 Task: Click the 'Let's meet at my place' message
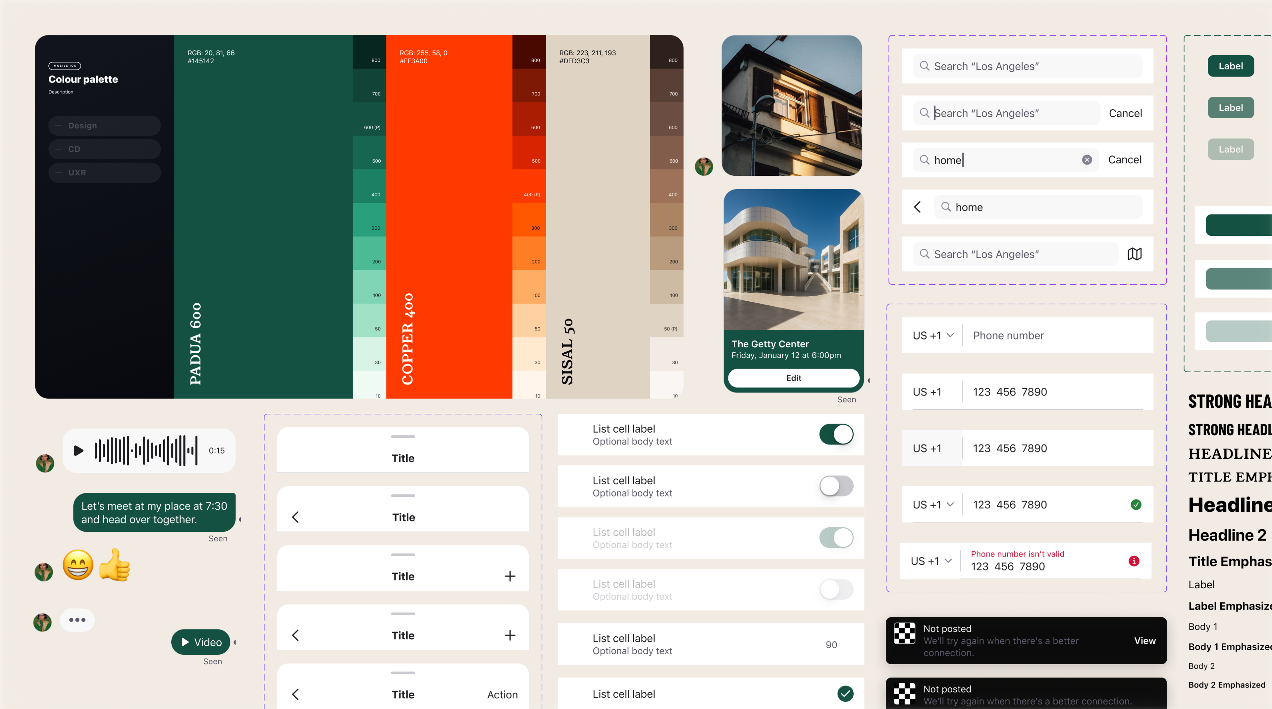pyautogui.click(x=154, y=512)
